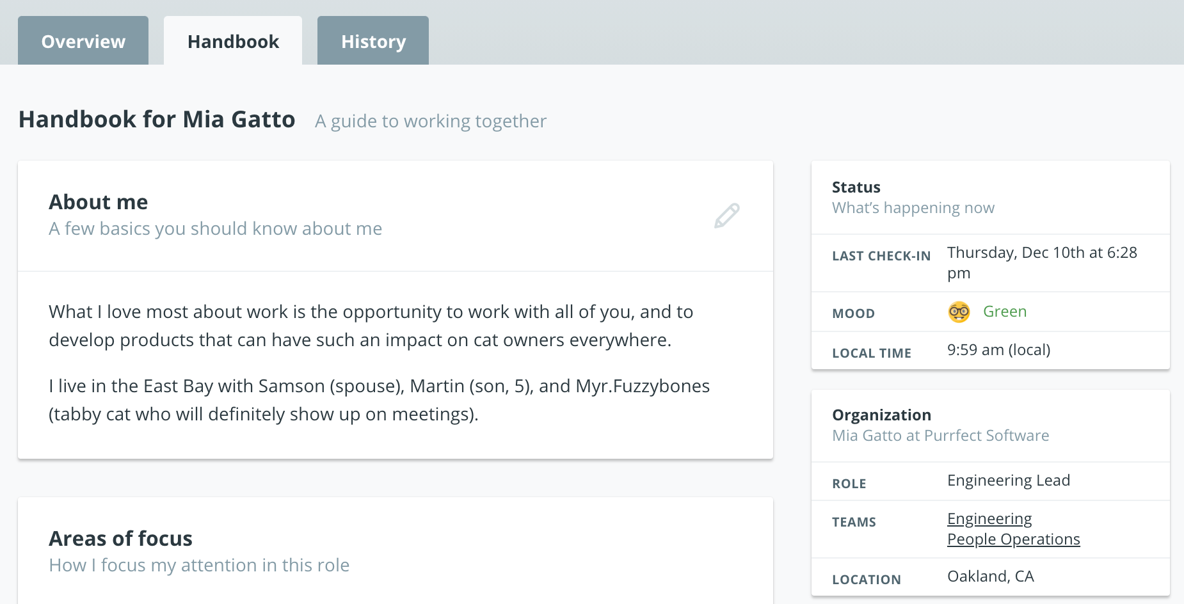
Task: Click 'What's happening now' subtitle
Action: click(913, 208)
